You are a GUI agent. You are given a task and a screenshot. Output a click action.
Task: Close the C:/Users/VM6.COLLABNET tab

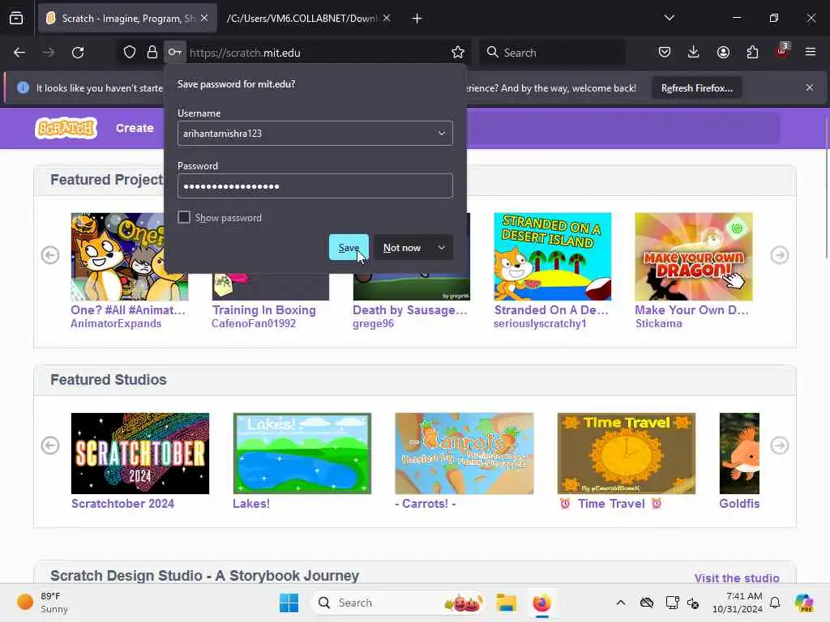[387, 19]
